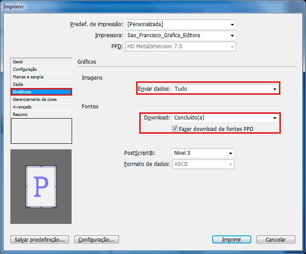Open the PPD HD MetaDimension dropdown
Screen dimensions: 306x254
pos(180,46)
